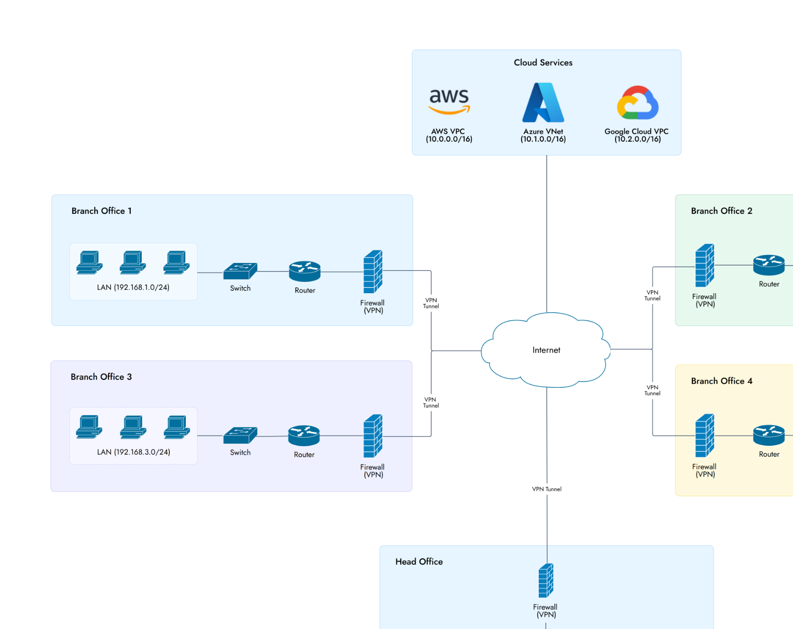Click last computer in LAN 192.168.1.0/24
Viewport: 793px width, 629px height.
point(176,262)
